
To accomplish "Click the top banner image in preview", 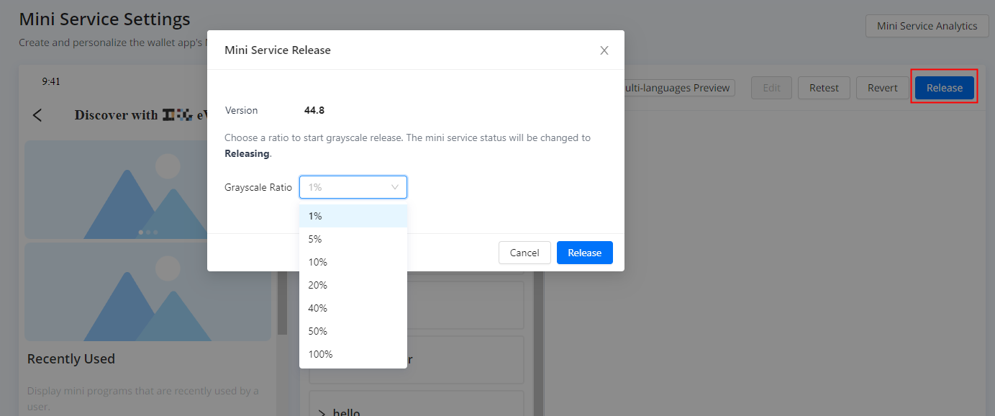I will (115, 189).
